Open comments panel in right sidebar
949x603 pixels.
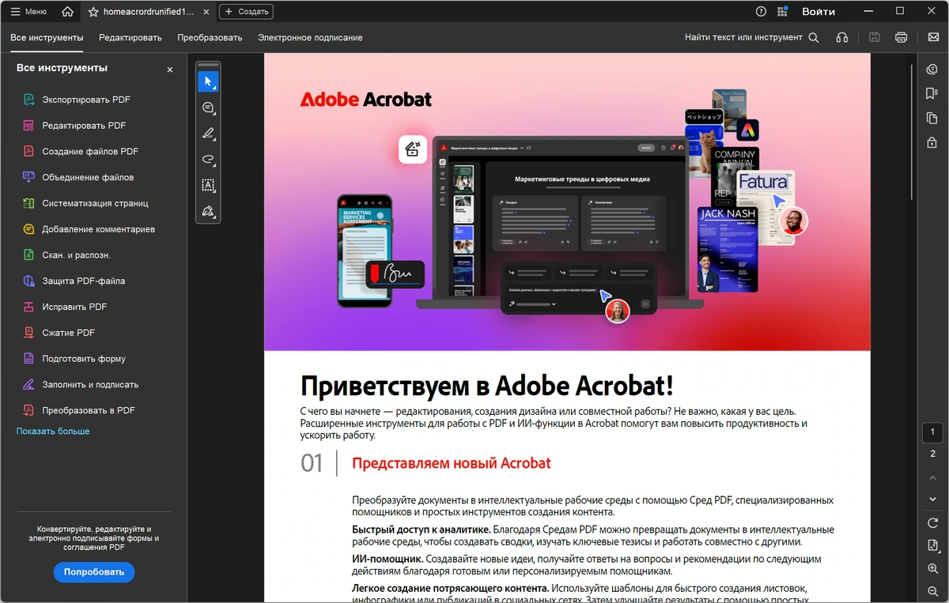932,70
